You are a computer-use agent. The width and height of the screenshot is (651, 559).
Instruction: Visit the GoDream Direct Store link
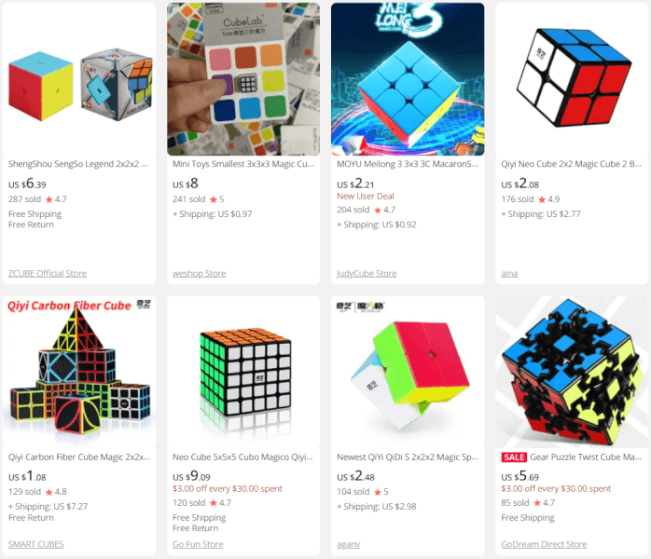(544, 544)
